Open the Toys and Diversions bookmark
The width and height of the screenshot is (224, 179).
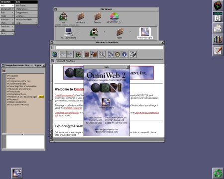pyautogui.click(x=18, y=105)
